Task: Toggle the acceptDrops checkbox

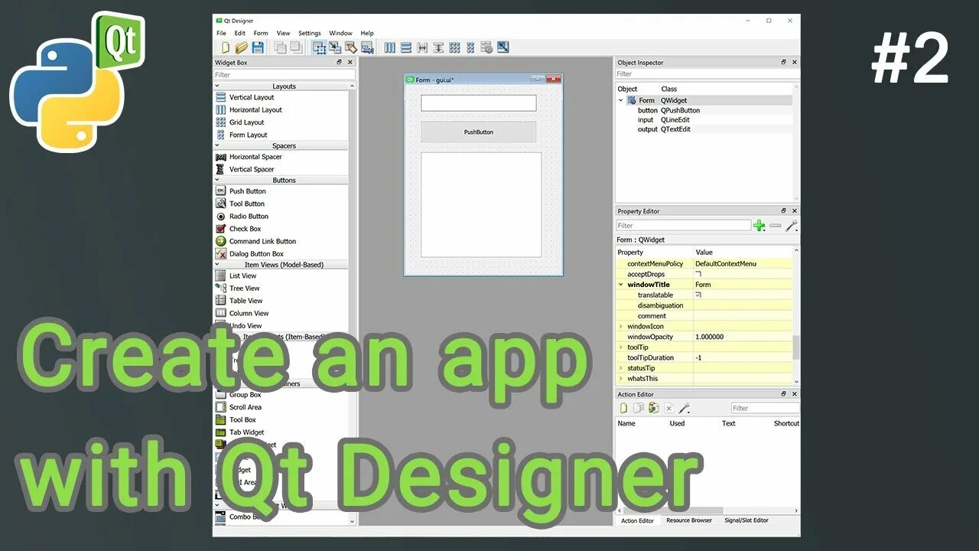Action: coord(698,274)
